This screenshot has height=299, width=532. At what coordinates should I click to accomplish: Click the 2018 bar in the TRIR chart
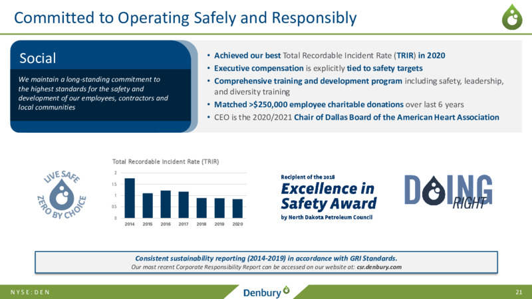pyautogui.click(x=201, y=208)
